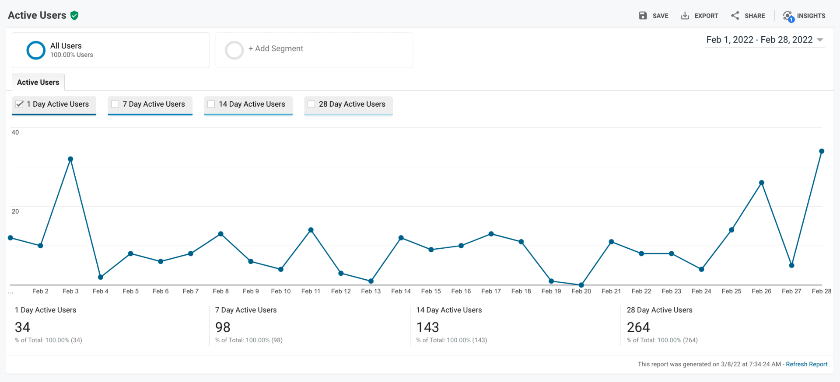
Task: Click the Refresh Report link
Action: tap(806, 364)
